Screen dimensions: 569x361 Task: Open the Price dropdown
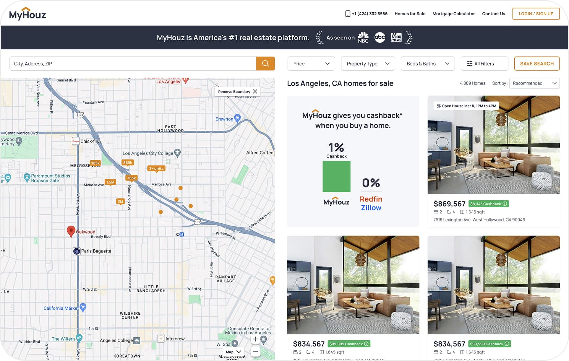pyautogui.click(x=311, y=63)
